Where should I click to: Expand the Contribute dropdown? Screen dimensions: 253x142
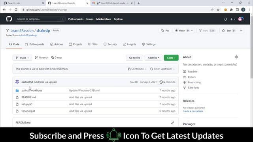coord(137,69)
